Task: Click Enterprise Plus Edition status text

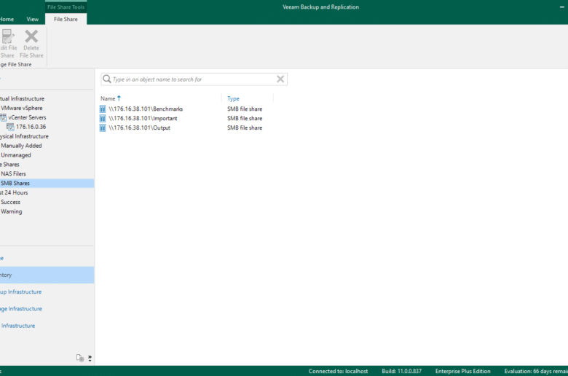Action: pyautogui.click(x=463, y=372)
